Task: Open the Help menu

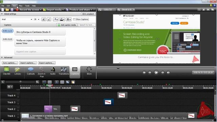Action: tap(34, 6)
